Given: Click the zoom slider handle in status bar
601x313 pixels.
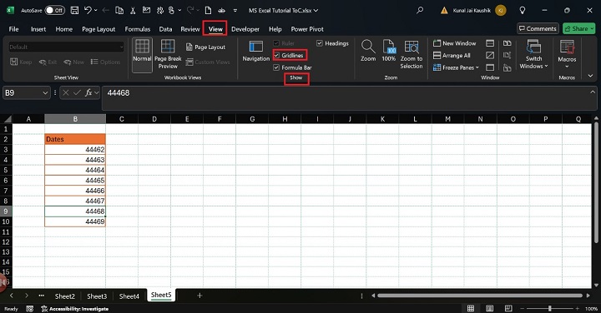Looking at the screenshot, I should [549, 308].
